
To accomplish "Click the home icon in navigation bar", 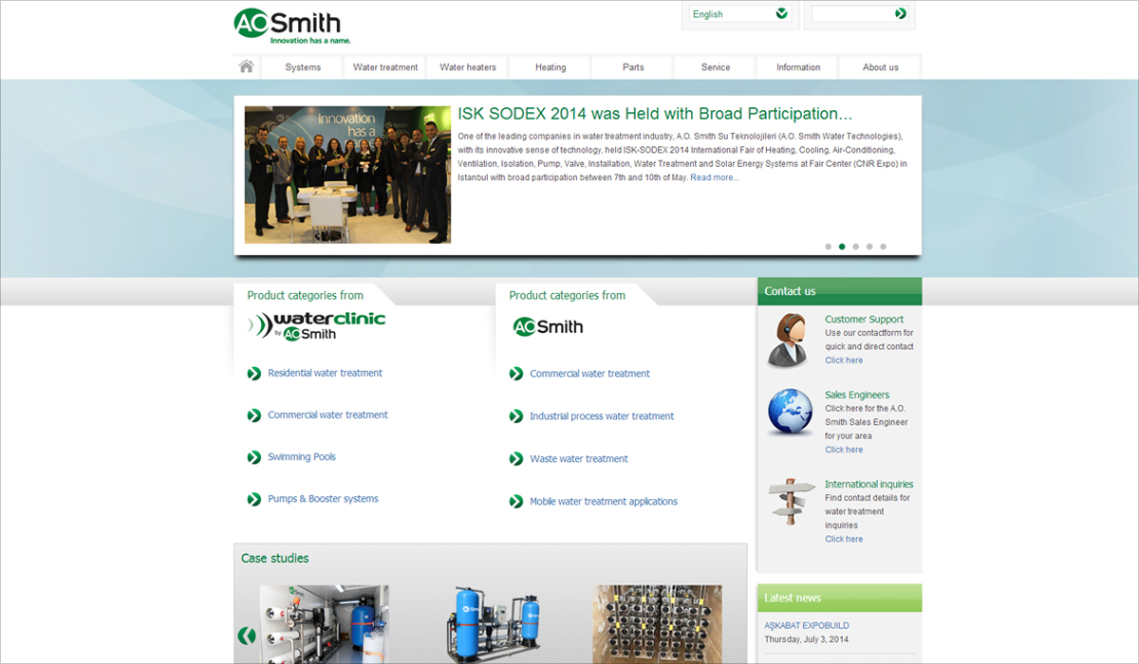I will (247, 66).
